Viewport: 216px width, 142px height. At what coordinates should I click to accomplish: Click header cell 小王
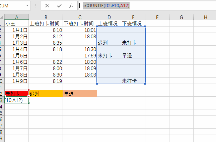pos(17,23)
